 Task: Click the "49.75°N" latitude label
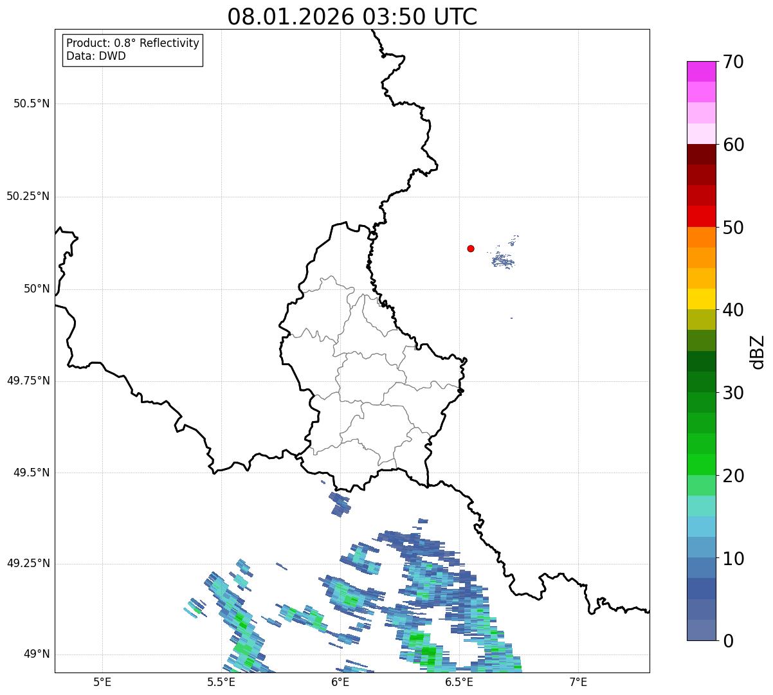pyautogui.click(x=28, y=381)
